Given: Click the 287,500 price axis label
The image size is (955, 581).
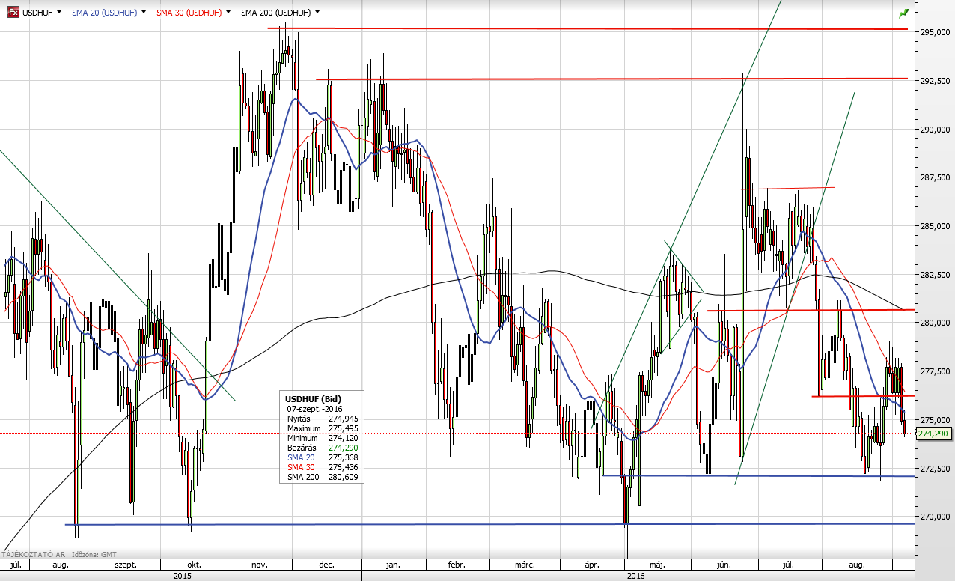Looking at the screenshot, I should pos(936,178).
